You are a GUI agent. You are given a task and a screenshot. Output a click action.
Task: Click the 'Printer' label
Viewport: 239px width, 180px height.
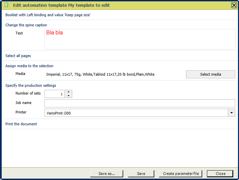click(x=21, y=112)
